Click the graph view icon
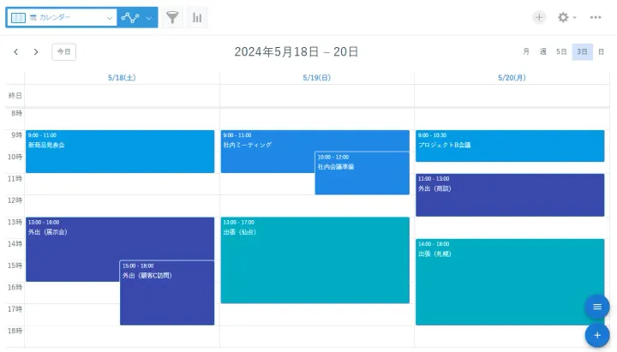The width and height of the screenshot is (617, 352). pos(130,17)
